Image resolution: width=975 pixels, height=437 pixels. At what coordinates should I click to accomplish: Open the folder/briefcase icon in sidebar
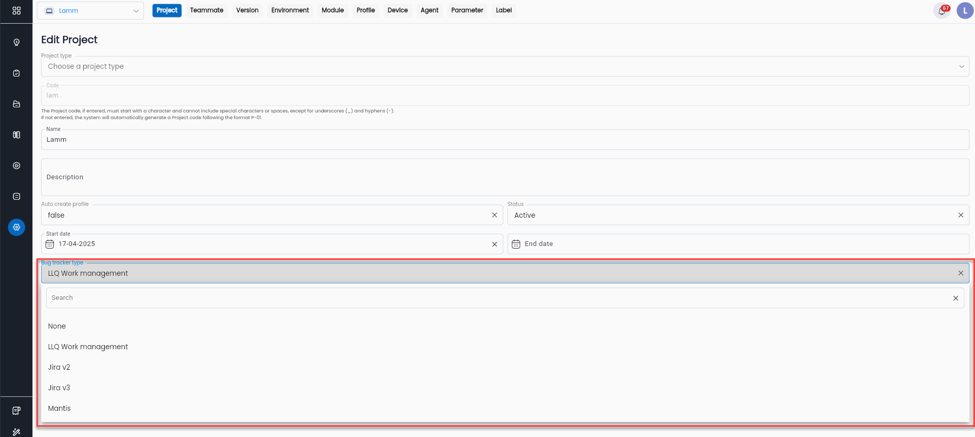pyautogui.click(x=16, y=104)
